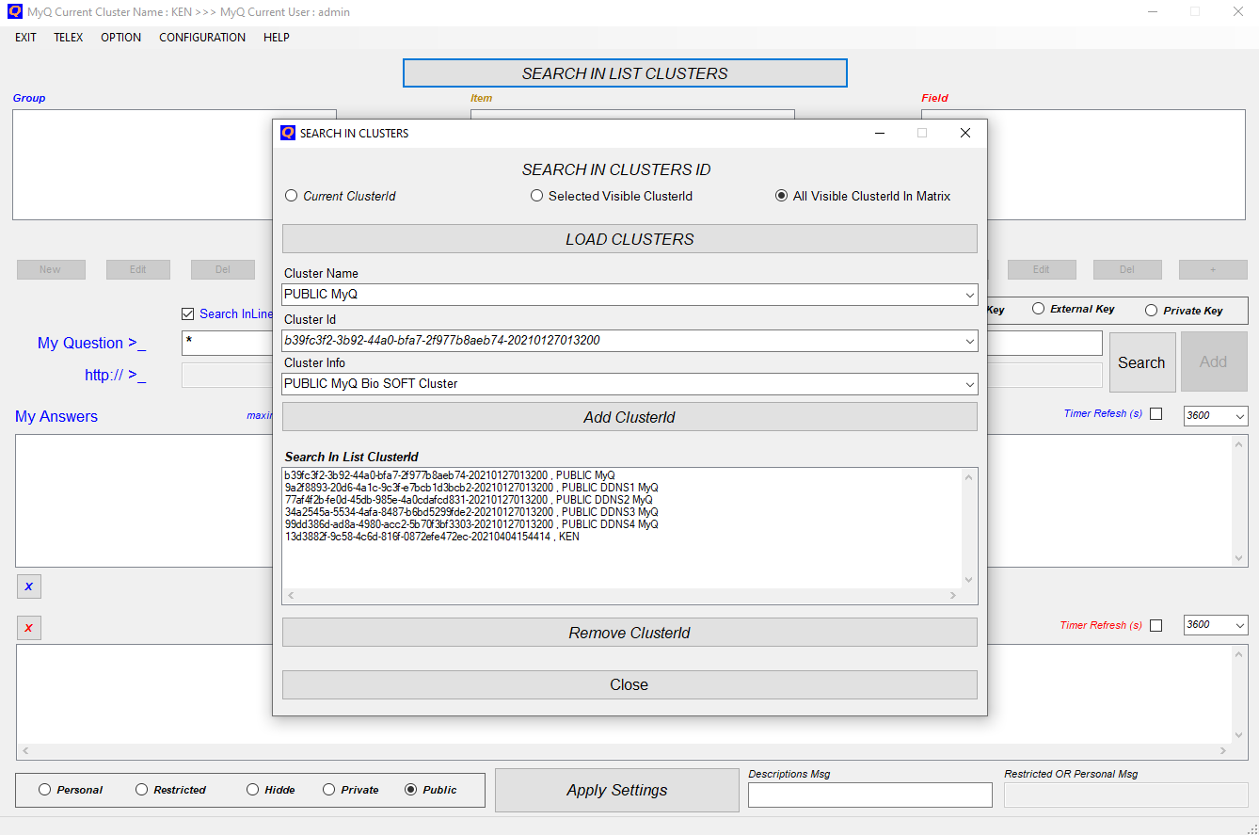The height and width of the screenshot is (835, 1259).
Task: Open the Cluster Name dropdown
Action: point(970,295)
